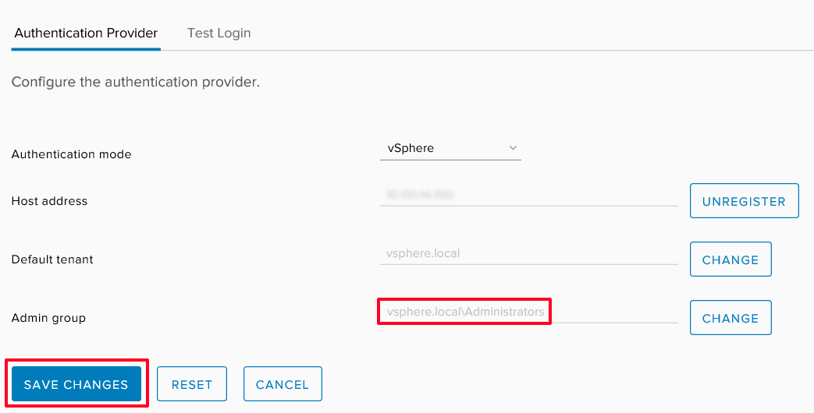Click the UNREGISTER button
Image resolution: width=814 pixels, height=413 pixels.
point(744,201)
